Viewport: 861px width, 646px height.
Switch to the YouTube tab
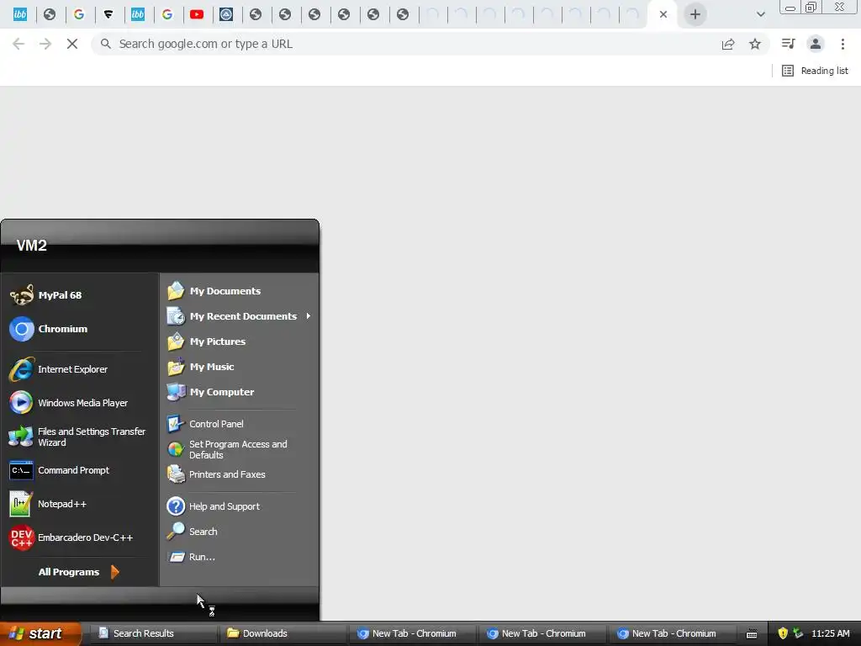point(197,15)
